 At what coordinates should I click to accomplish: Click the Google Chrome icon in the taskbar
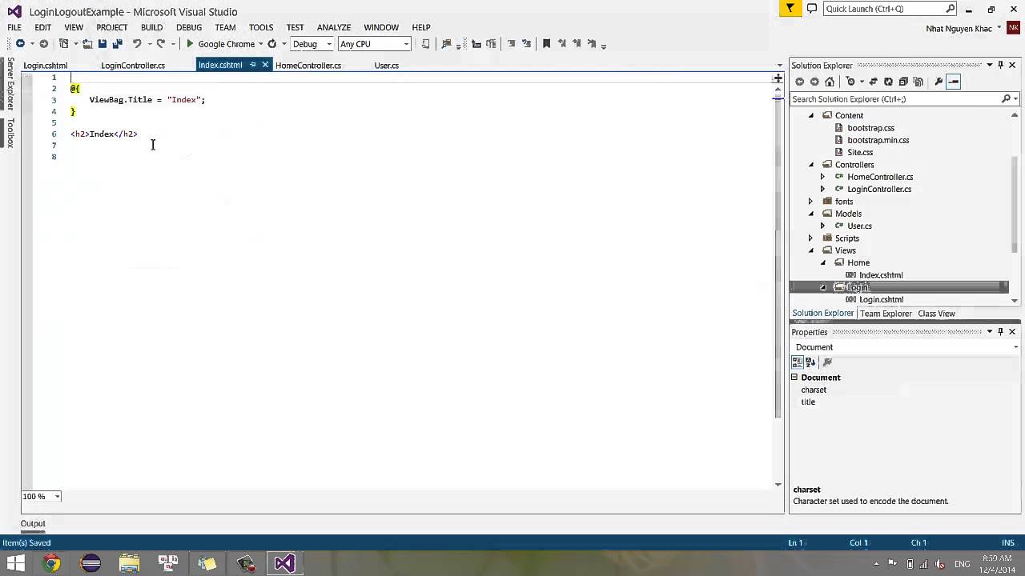52,563
